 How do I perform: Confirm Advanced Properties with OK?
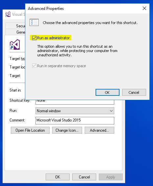point(107,93)
